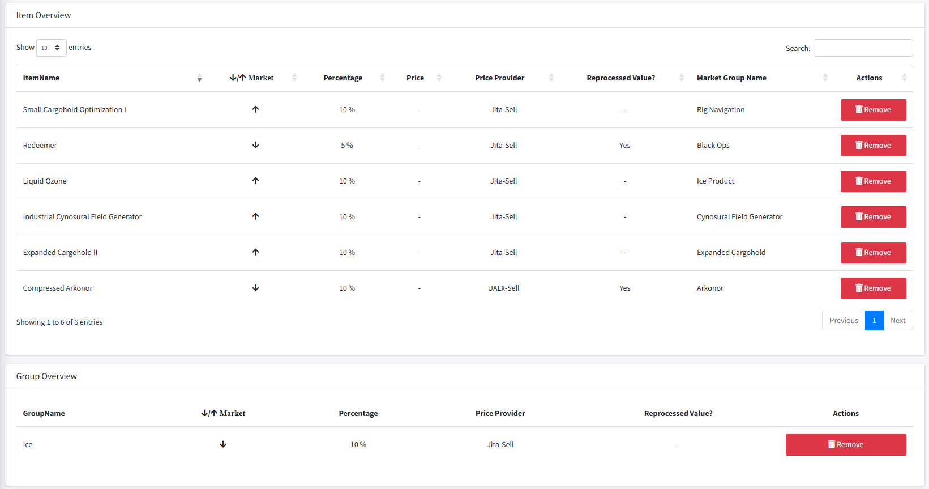Image resolution: width=929 pixels, height=489 pixels.
Task: Click the down arrow icon in Redeemer row
Action: click(x=255, y=145)
